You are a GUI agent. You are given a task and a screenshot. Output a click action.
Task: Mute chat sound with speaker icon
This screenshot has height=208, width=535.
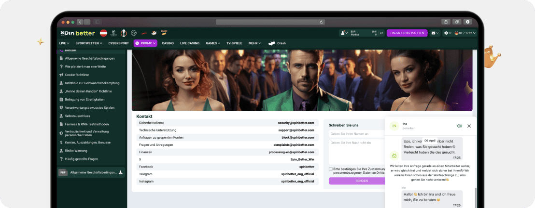pyautogui.click(x=459, y=126)
